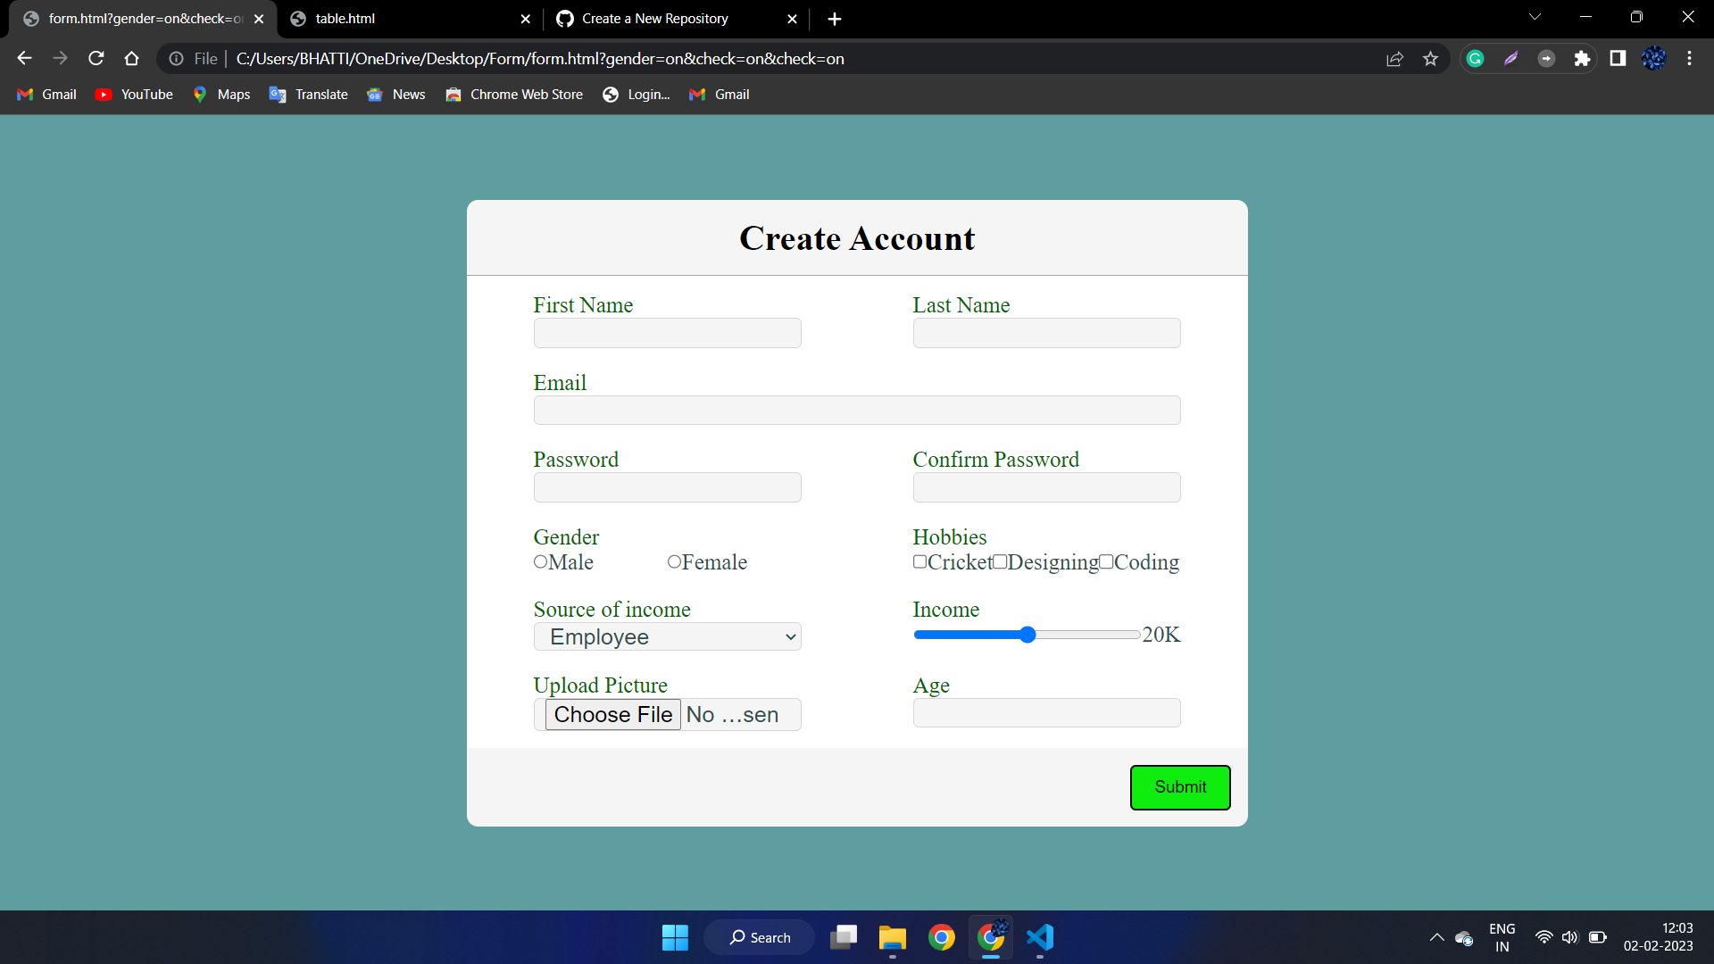
Task: Check the Cricket hobby checkbox
Action: [919, 561]
